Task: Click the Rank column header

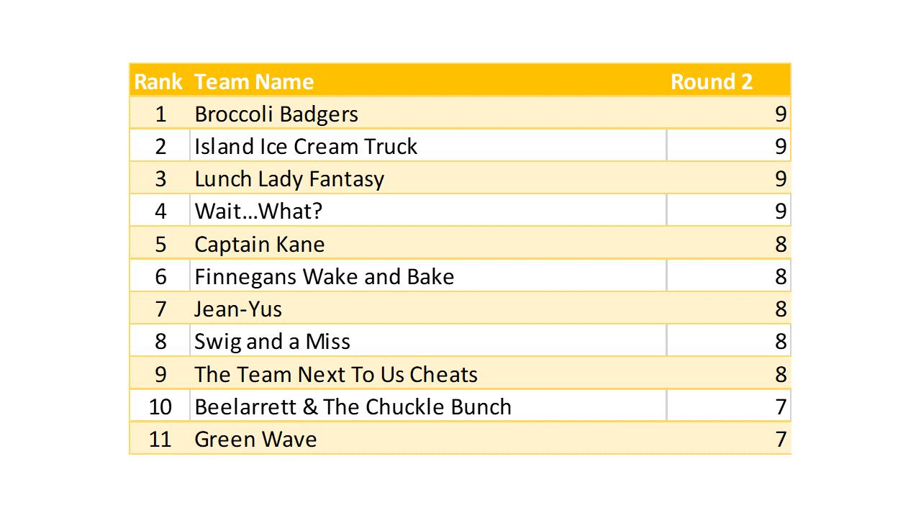Action: pyautogui.click(x=158, y=81)
